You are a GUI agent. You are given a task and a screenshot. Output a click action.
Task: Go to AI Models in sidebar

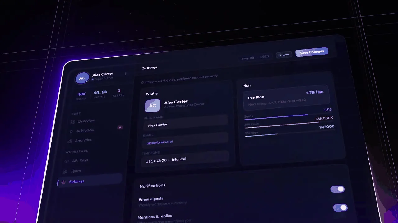click(85, 130)
